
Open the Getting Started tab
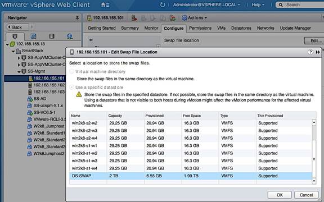click(x=101, y=28)
